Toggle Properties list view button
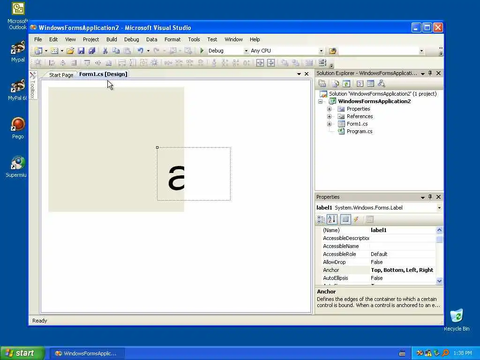 [345, 219]
